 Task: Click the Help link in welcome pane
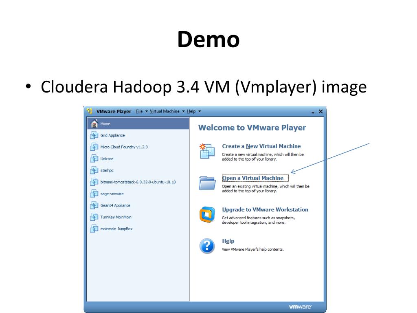pyautogui.click(x=228, y=241)
